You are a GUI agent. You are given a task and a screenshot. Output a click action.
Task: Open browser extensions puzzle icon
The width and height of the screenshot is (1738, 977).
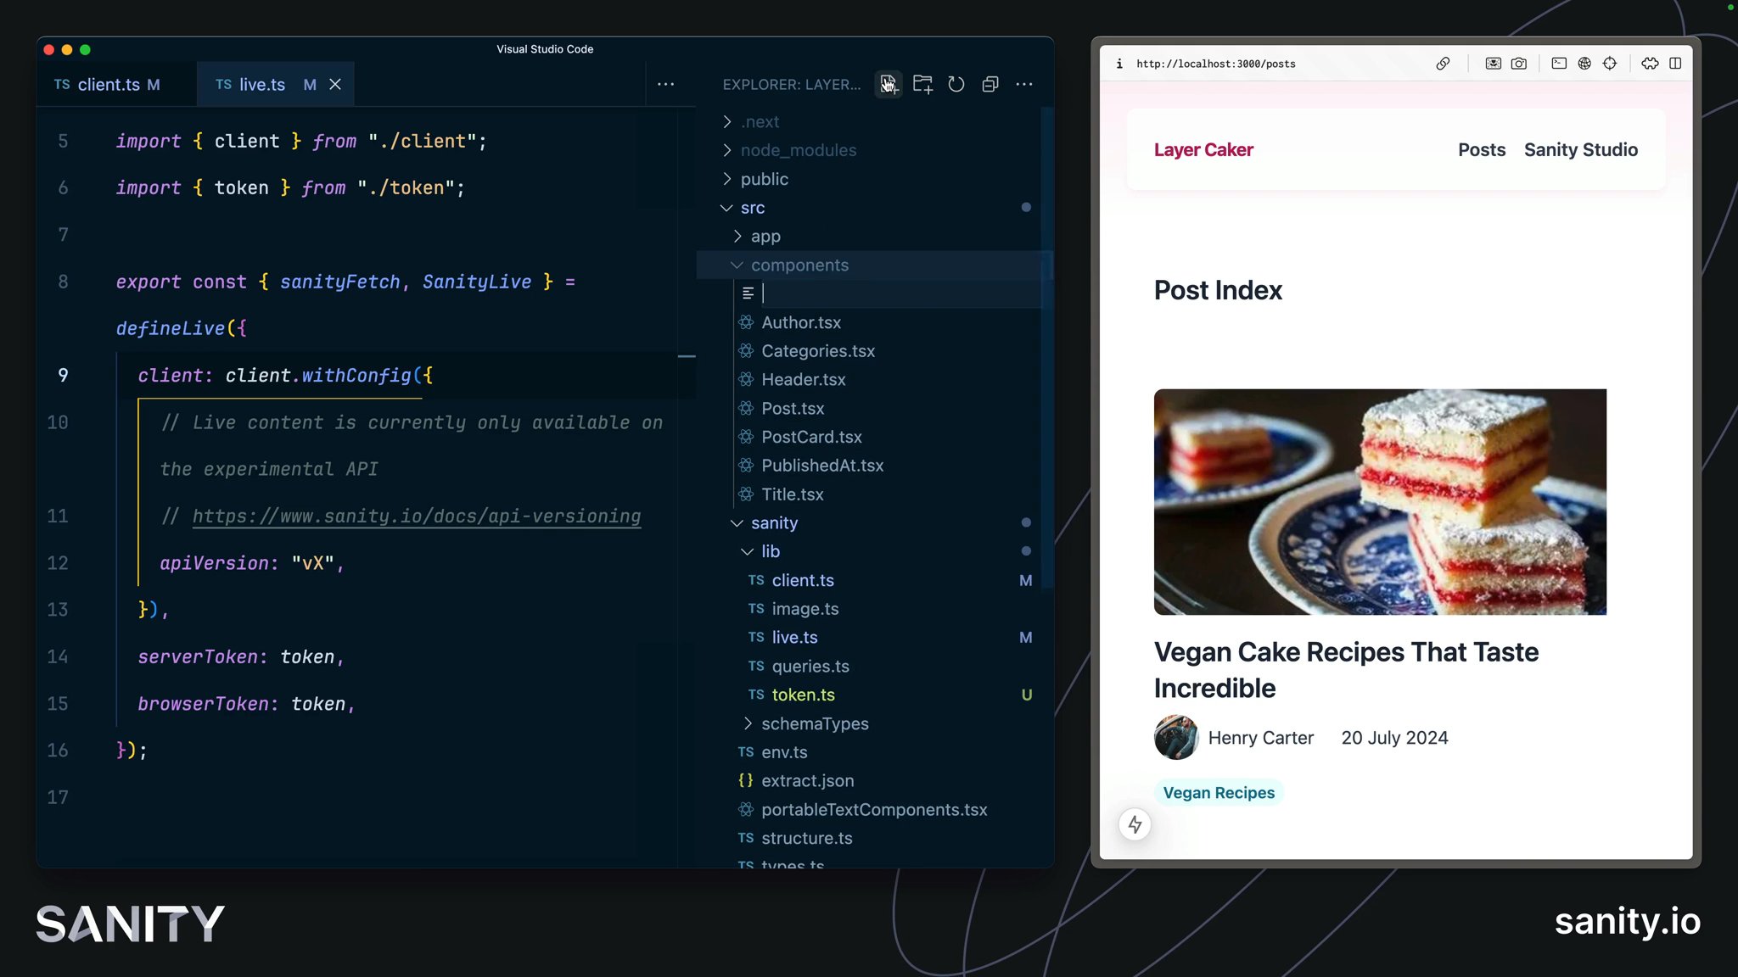(x=1650, y=64)
